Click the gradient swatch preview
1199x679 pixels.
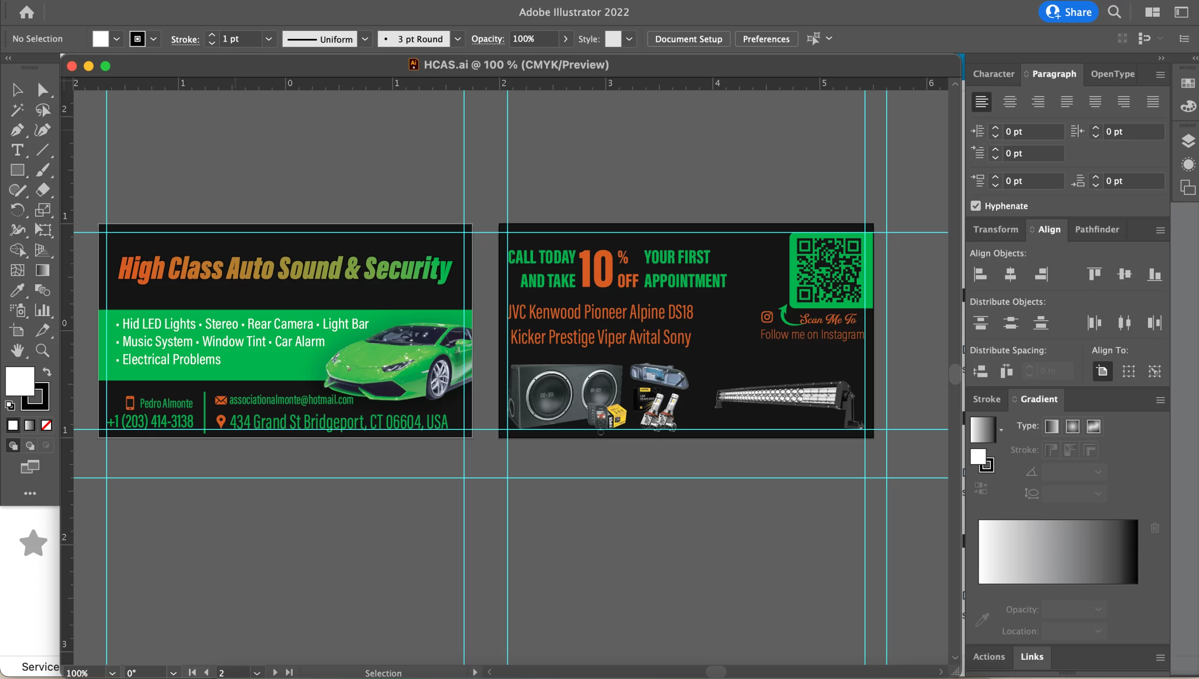pyautogui.click(x=983, y=429)
